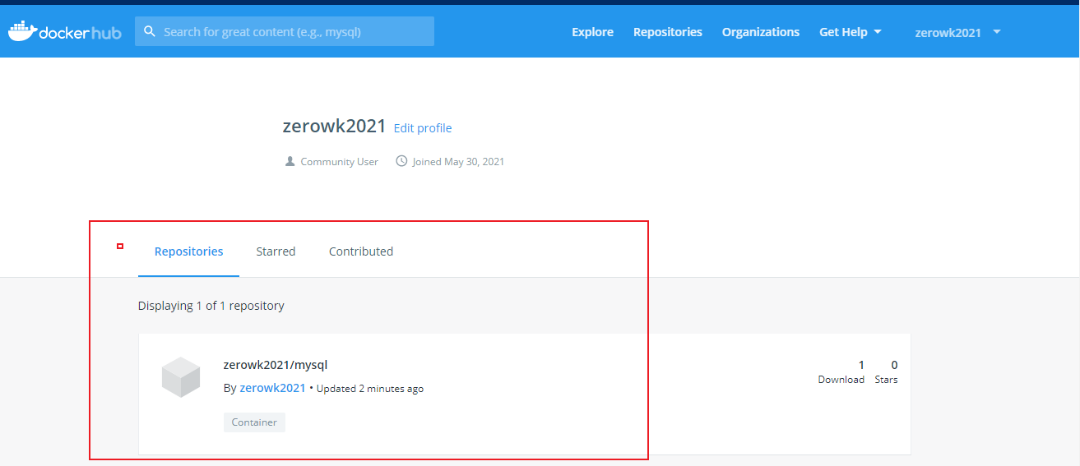1080x466 pixels.
Task: Click the clock icon beside Joined date
Action: coord(401,161)
